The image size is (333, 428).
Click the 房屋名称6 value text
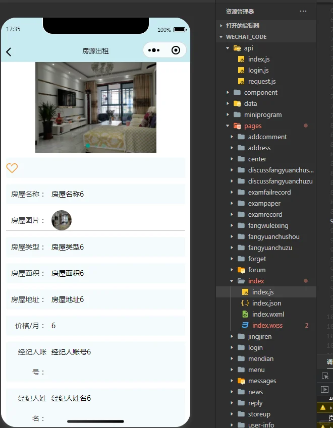coord(68,195)
